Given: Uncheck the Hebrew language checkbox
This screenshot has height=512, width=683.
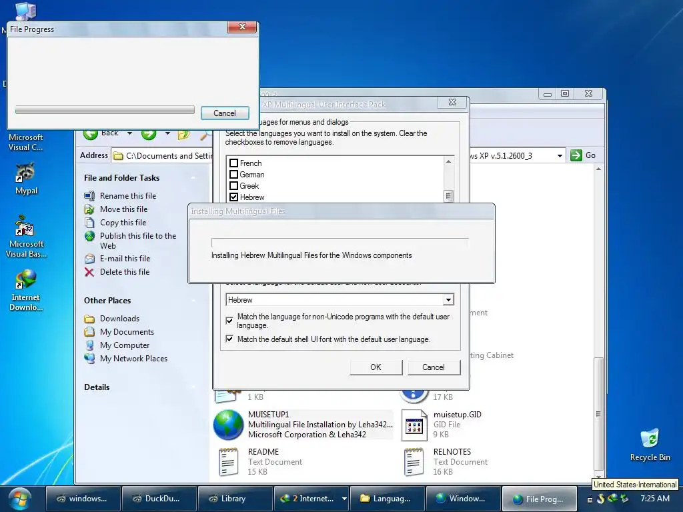Looking at the screenshot, I should (233, 197).
